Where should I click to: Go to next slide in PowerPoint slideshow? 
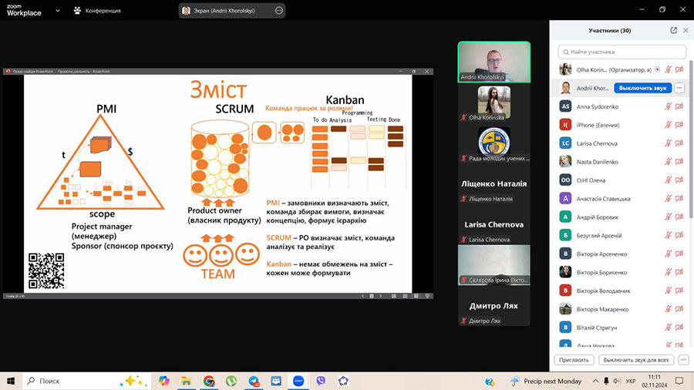point(380,296)
